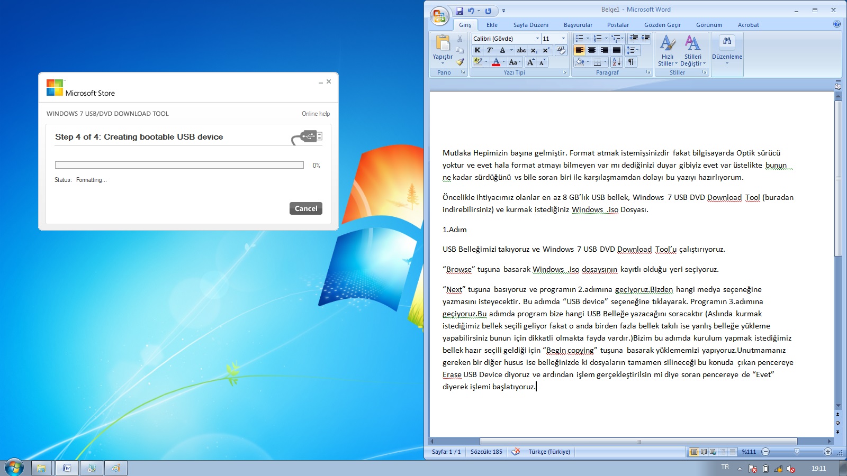
Task: Expand the bullet list style dropdown
Action: tap(588, 39)
